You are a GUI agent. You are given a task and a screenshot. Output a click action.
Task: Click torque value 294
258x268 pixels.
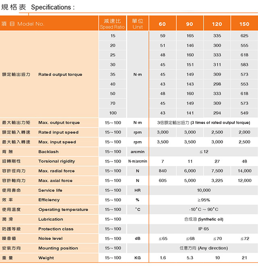(x=217, y=113)
